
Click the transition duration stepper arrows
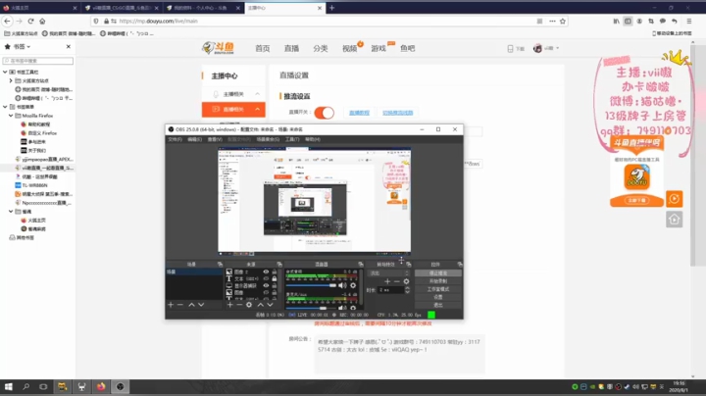(408, 290)
